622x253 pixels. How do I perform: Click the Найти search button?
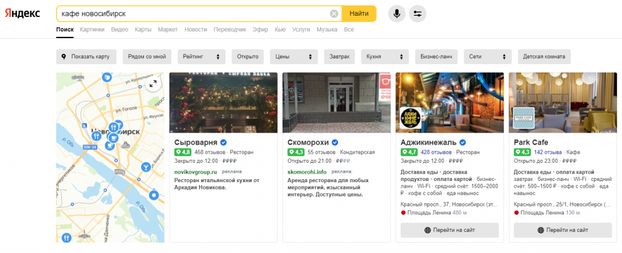point(359,14)
